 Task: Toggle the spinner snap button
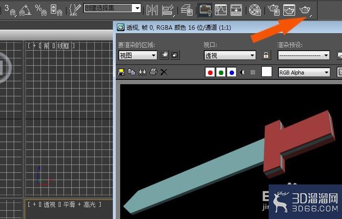point(56,10)
